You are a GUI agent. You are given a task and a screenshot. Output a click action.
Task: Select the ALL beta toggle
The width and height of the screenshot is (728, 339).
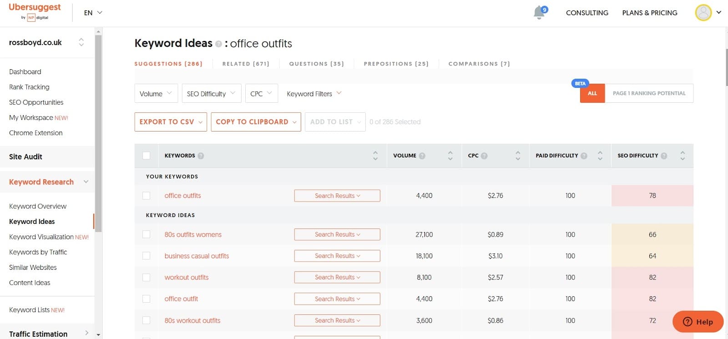[x=592, y=93]
